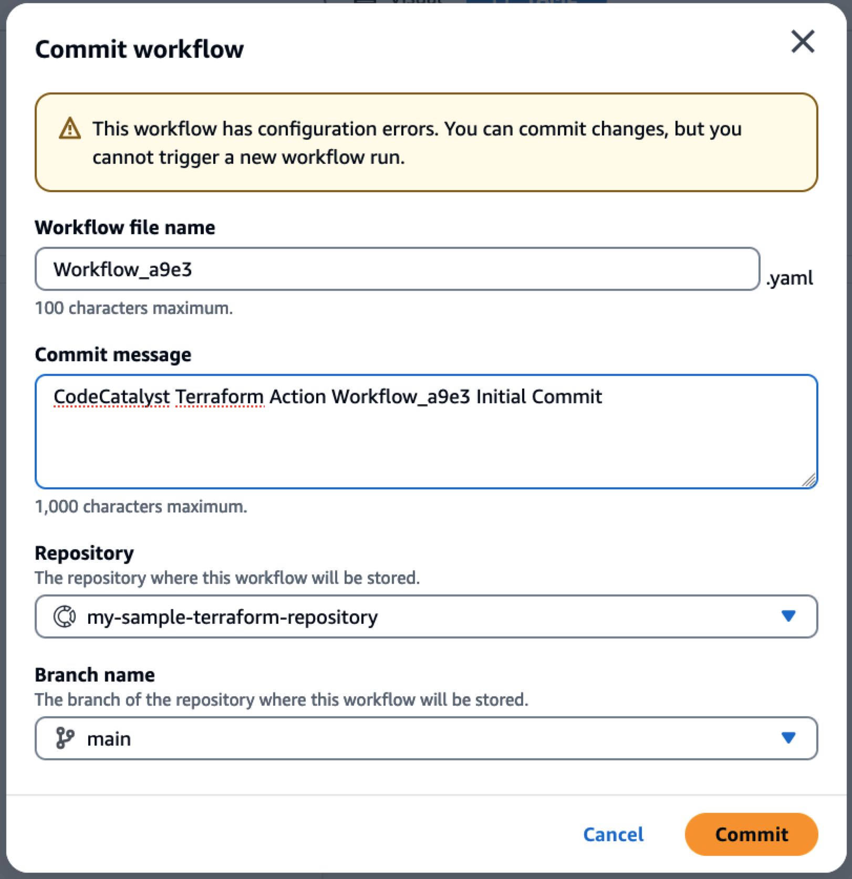
Task: Click the underlined CodeCatalyst Terraform text
Action: [x=159, y=397]
